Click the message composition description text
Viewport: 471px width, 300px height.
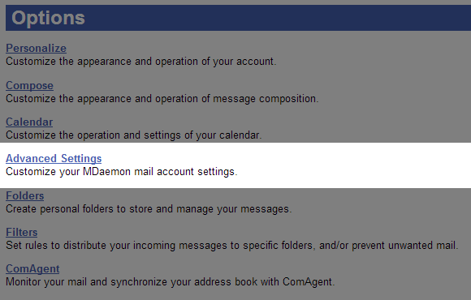click(162, 99)
